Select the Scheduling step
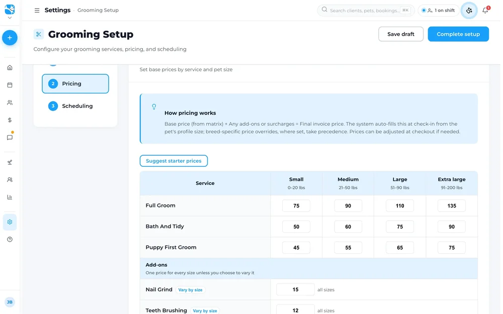Image resolution: width=503 pixels, height=314 pixels. coord(75,106)
